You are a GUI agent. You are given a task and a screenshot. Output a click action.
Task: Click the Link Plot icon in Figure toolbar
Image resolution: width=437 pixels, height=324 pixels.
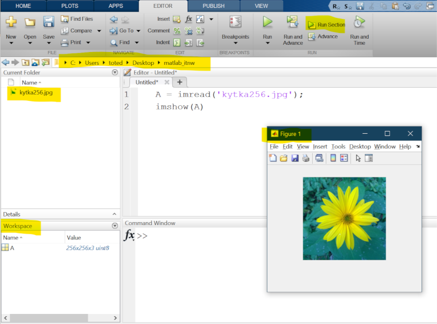tap(319, 158)
